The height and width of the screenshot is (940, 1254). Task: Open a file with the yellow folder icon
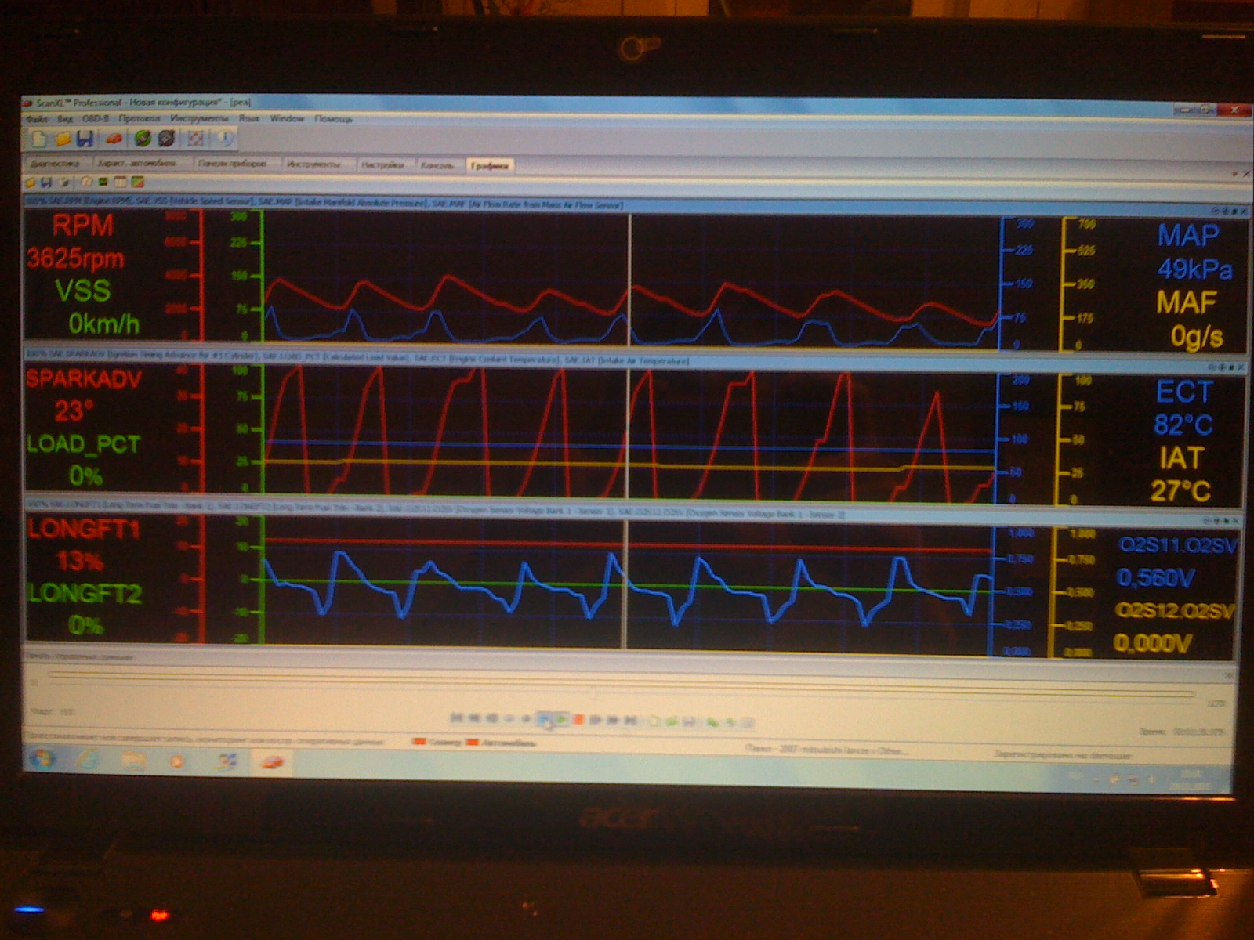(x=62, y=139)
